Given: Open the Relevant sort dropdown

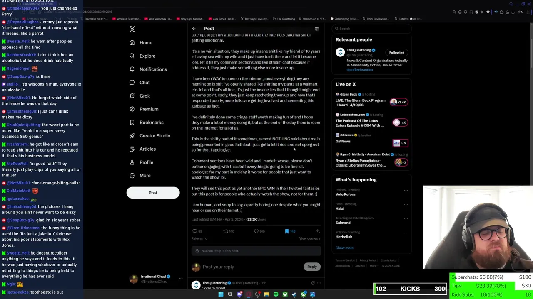Looking at the screenshot, I should pyautogui.click(x=199, y=239).
